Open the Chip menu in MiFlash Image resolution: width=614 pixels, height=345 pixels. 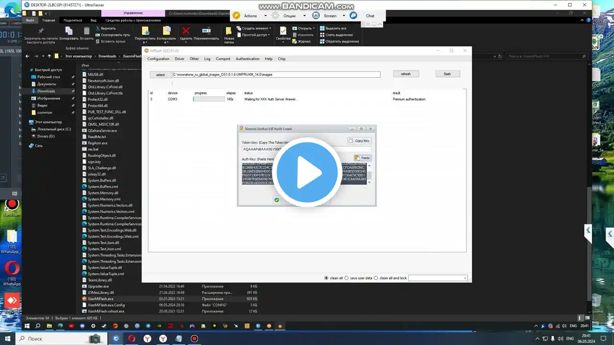(x=282, y=59)
